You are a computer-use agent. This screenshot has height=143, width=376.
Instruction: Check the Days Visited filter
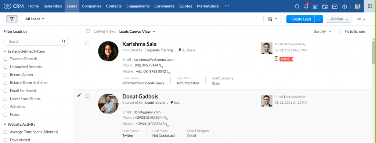click(x=6, y=140)
